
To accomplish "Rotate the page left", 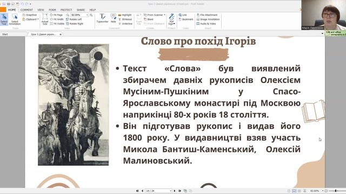I will (74, 19).
